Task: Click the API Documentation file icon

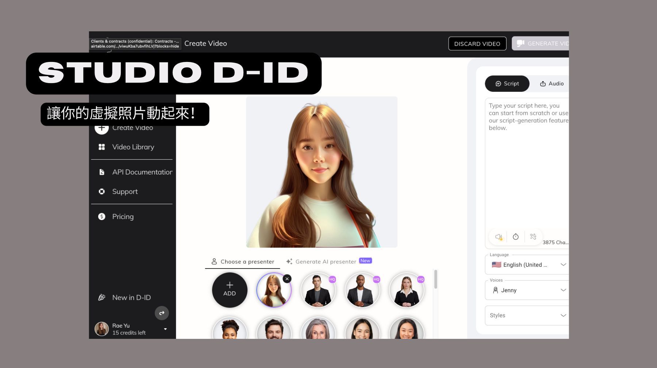Action: (102, 172)
